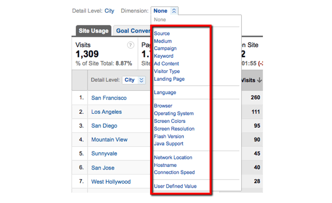The height and width of the screenshot is (203, 332).
Task: Select Connection Speed dimension
Action: click(174, 173)
